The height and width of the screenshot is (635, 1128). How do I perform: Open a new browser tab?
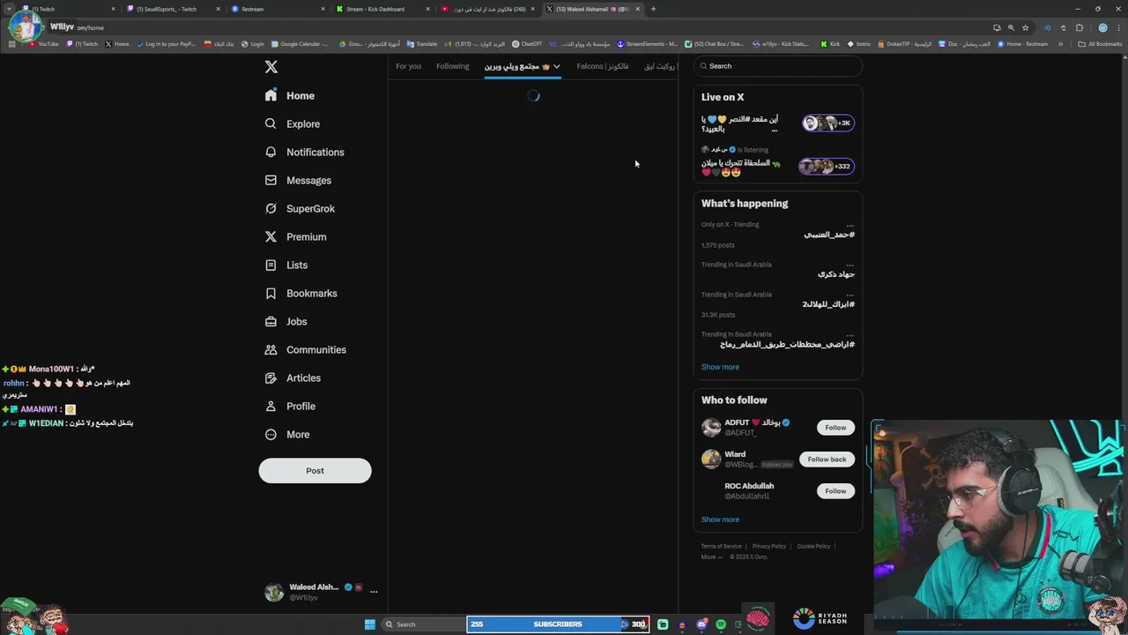(653, 9)
